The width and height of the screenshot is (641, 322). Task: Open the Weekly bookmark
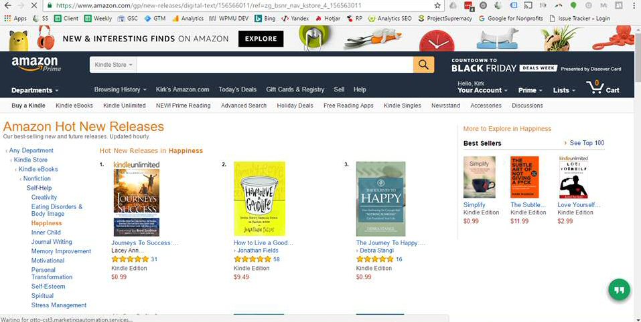98,18
